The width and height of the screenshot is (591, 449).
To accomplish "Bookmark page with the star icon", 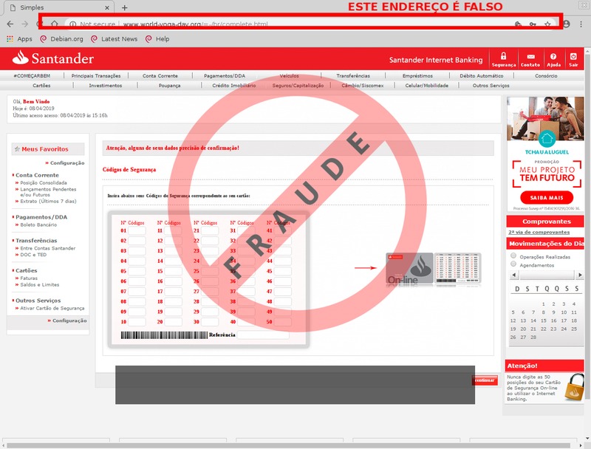I will tap(547, 24).
